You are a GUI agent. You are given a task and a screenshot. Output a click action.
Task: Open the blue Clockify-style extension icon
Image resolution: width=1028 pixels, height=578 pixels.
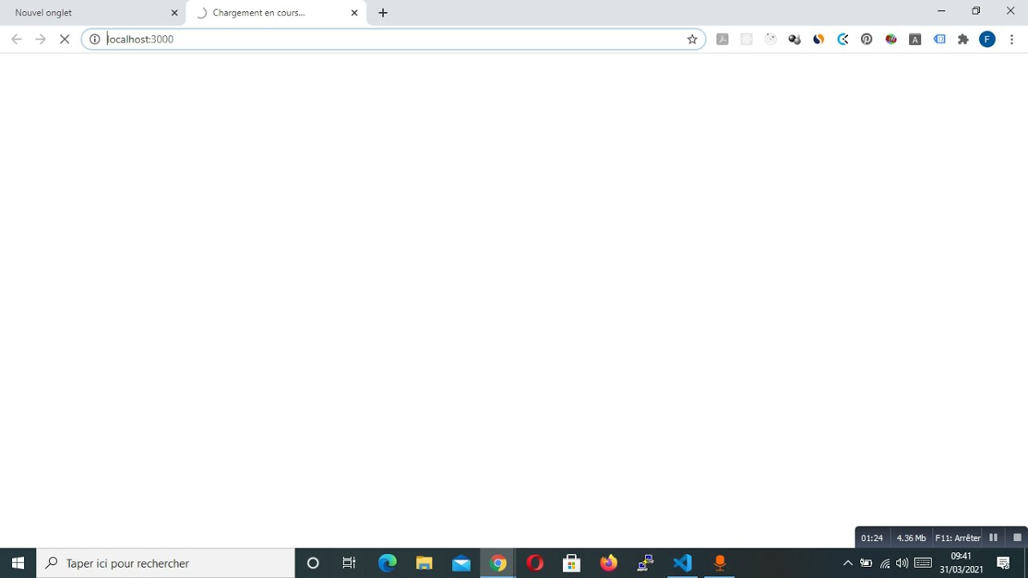pos(842,39)
